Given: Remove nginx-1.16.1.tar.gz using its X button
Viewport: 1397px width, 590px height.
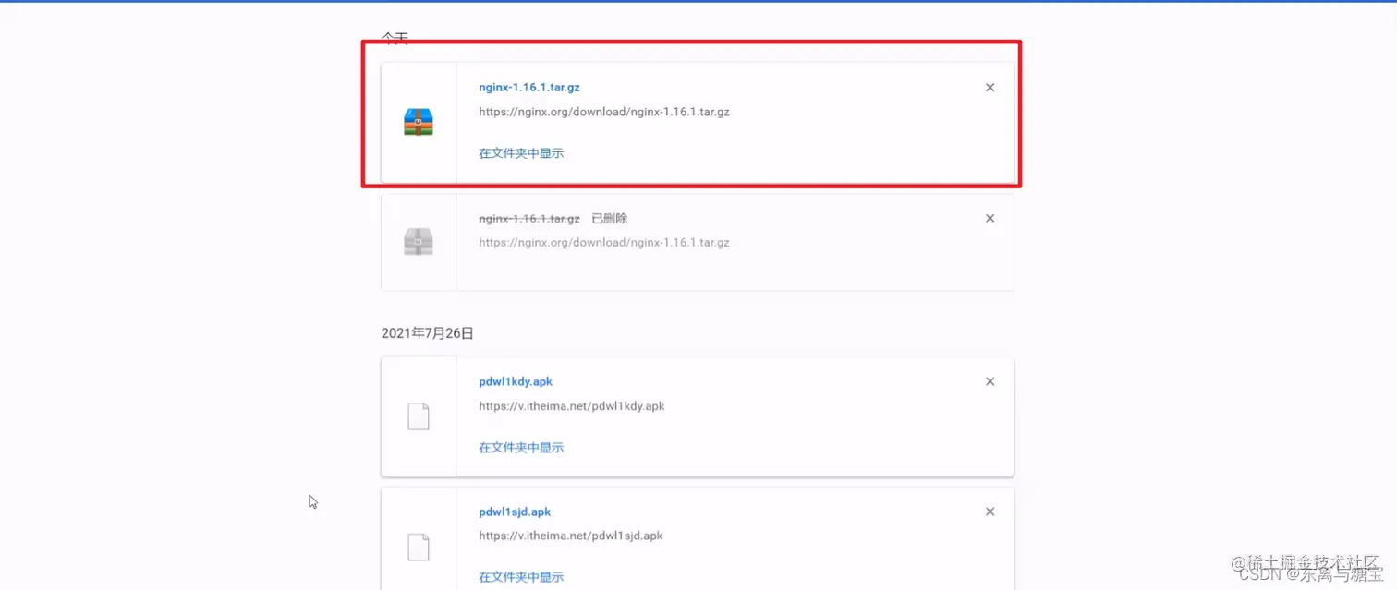Looking at the screenshot, I should 990,87.
